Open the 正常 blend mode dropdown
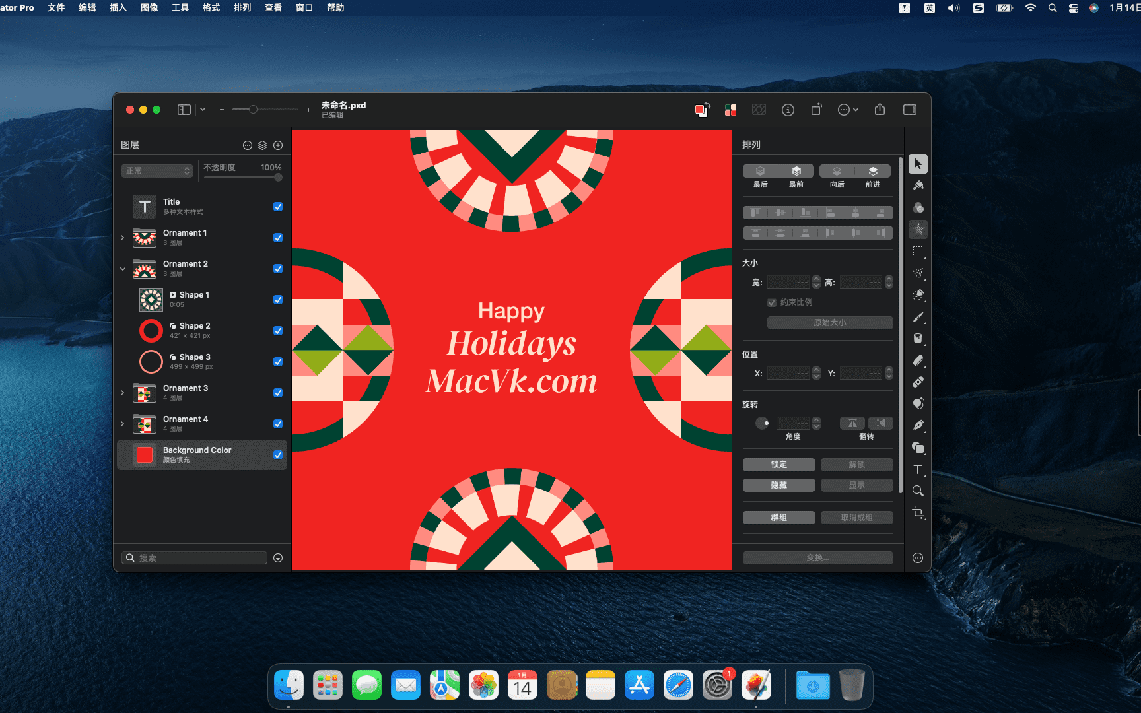1141x713 pixels. click(x=157, y=171)
